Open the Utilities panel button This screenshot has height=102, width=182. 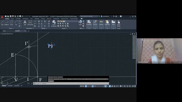coord(101,23)
